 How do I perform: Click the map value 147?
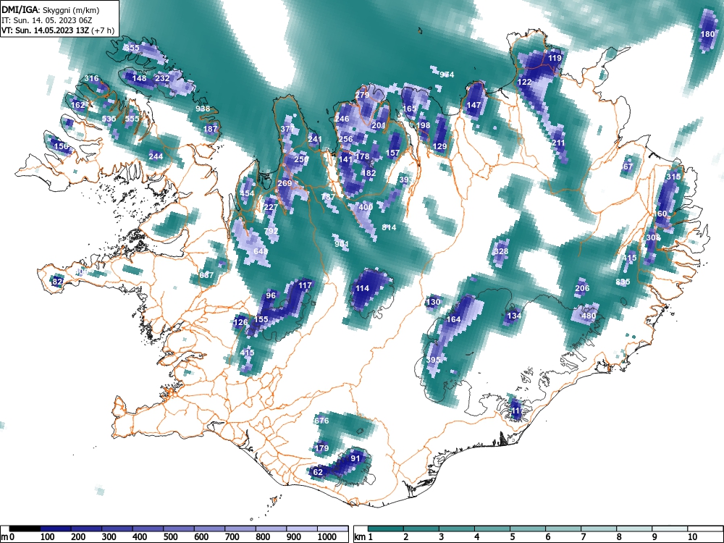473,105
